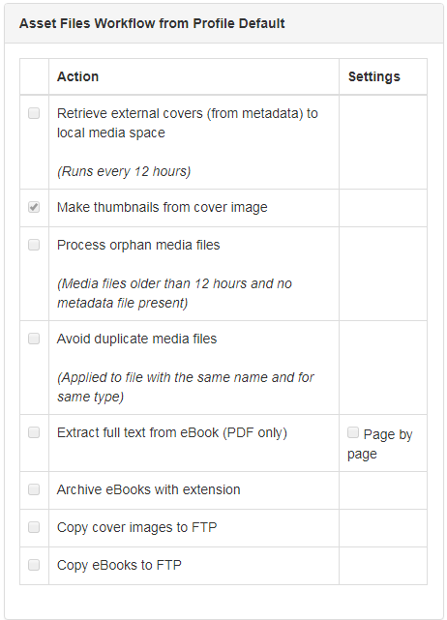Check Archive eBooks with extension box
This screenshot has width=447, height=620.
[x=34, y=489]
